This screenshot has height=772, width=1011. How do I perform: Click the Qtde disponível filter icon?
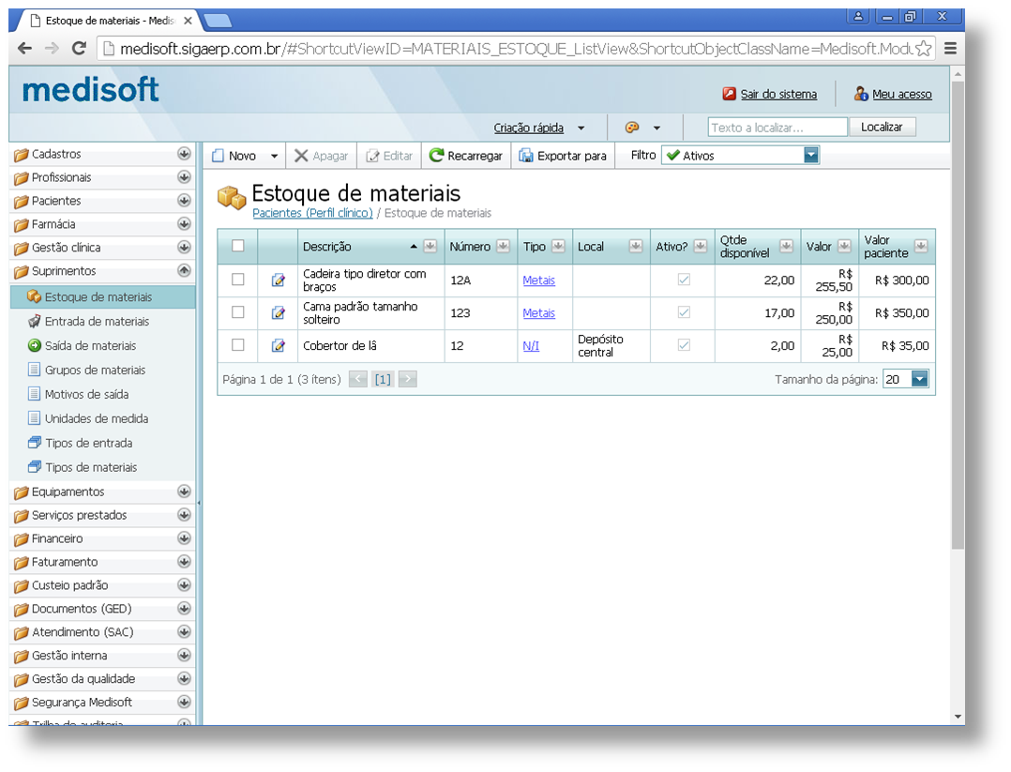786,247
